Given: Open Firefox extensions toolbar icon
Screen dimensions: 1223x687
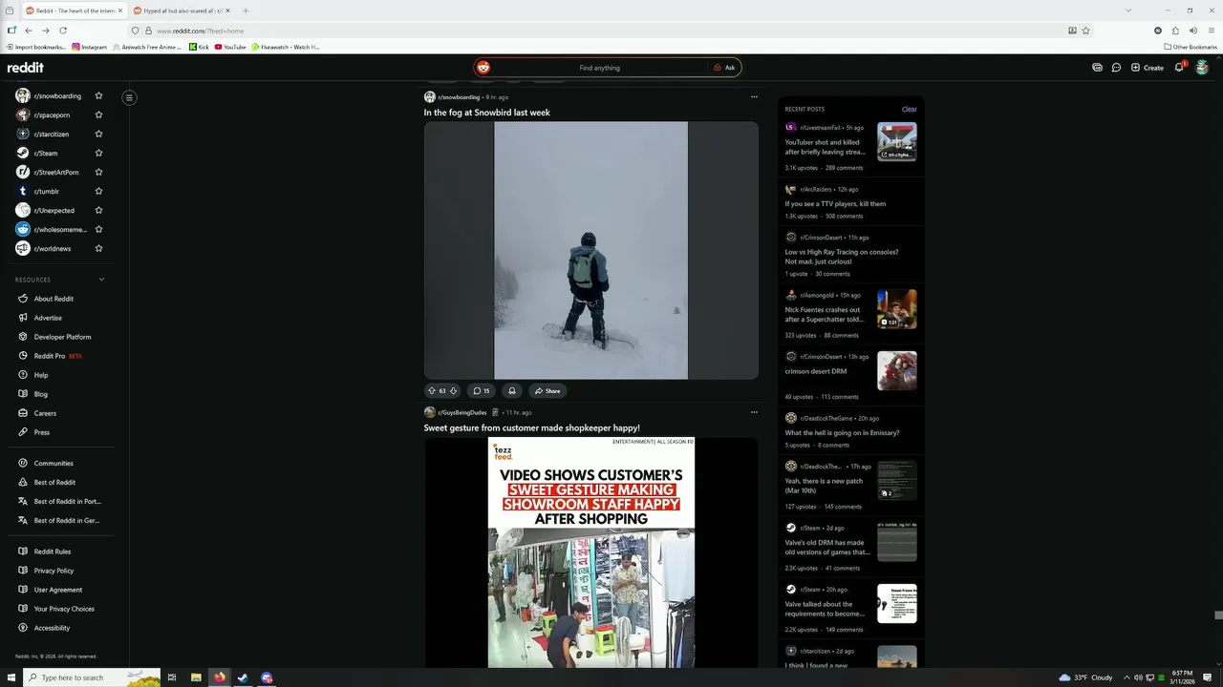Looking at the screenshot, I should click(1175, 31).
